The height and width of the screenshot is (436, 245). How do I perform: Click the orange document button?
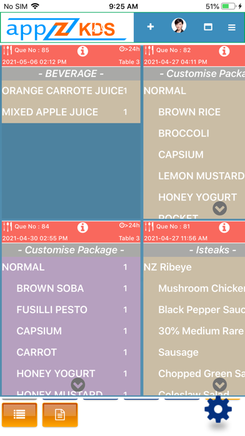(60, 415)
